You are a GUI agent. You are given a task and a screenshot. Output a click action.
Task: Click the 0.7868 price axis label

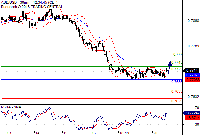193,21
